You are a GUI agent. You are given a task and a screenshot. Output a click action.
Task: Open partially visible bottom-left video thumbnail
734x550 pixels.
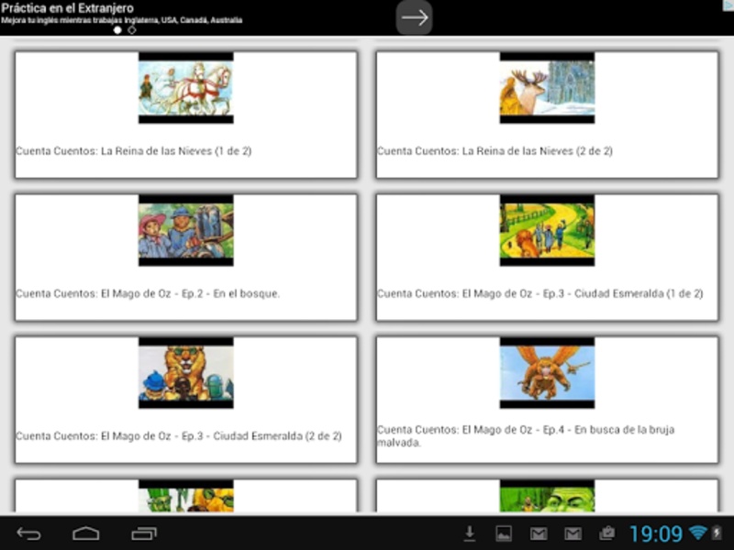click(x=186, y=496)
